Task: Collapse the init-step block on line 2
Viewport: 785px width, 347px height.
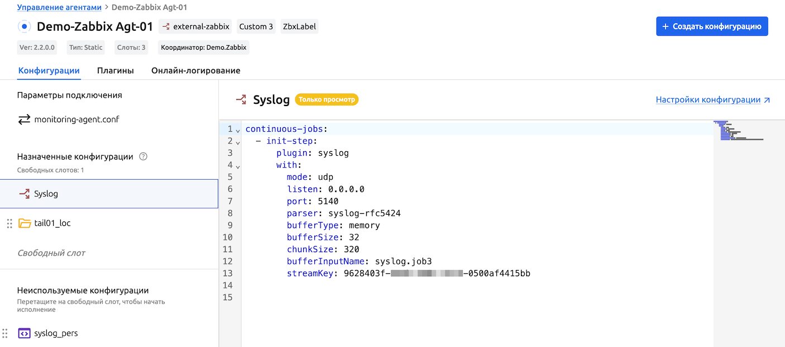Action: (x=238, y=142)
